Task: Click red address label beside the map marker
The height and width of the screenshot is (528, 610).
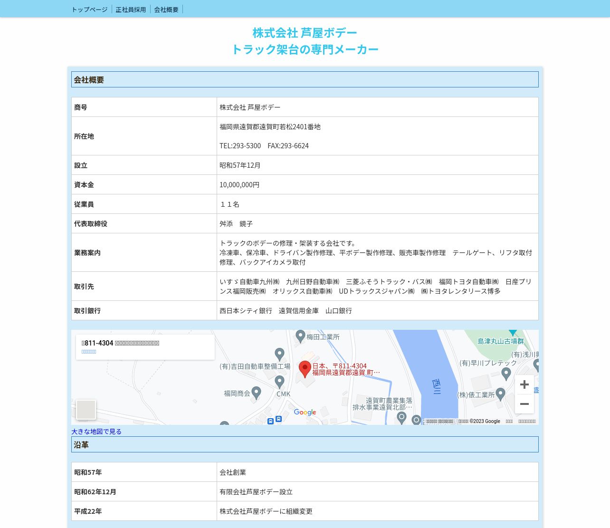Action: click(346, 369)
